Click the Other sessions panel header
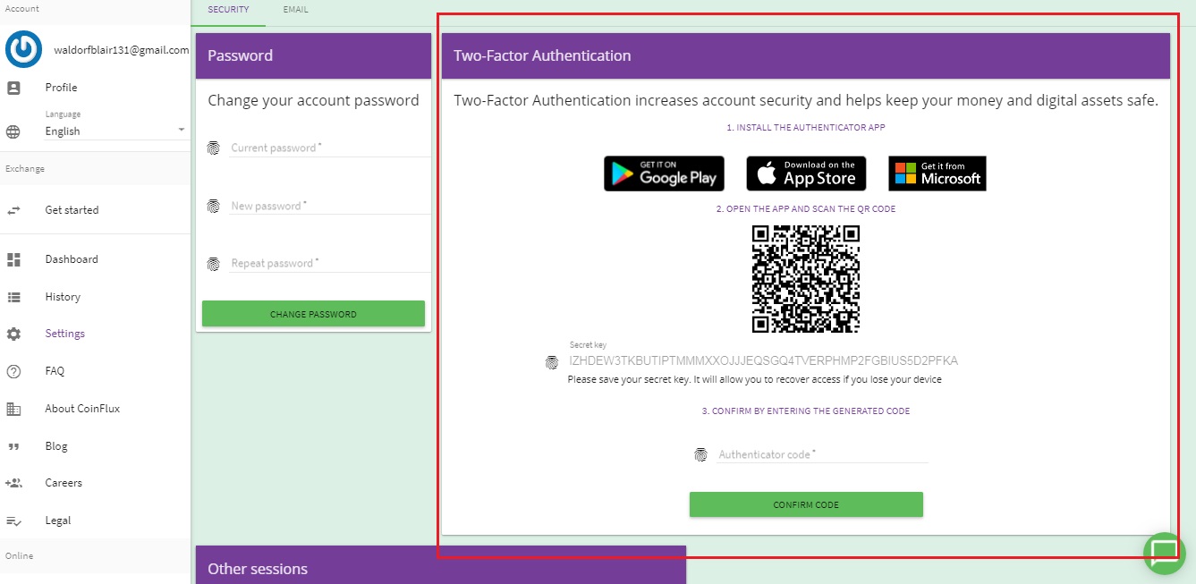 pos(440,565)
